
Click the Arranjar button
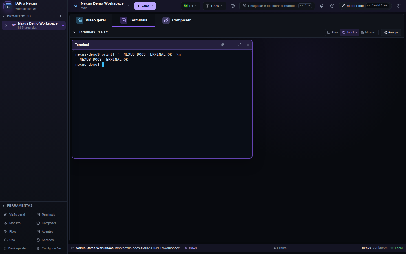(x=391, y=32)
